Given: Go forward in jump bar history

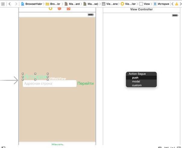Looking at the screenshot, I should coord(16,4).
